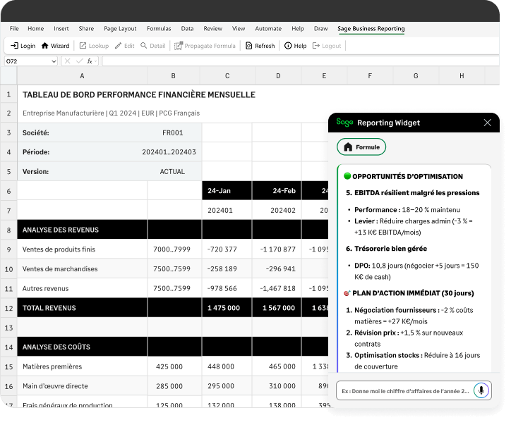Switch to the View tab
511x427 pixels.
coord(239,29)
